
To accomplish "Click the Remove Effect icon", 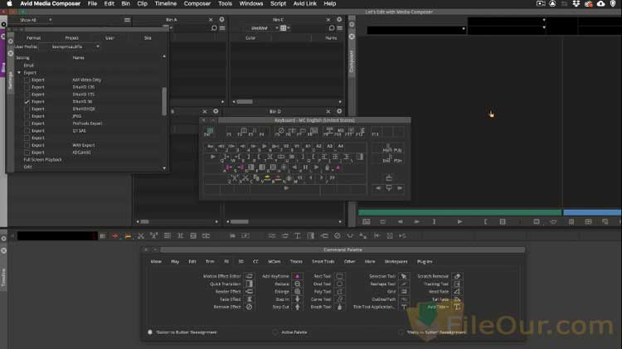I will (249, 307).
